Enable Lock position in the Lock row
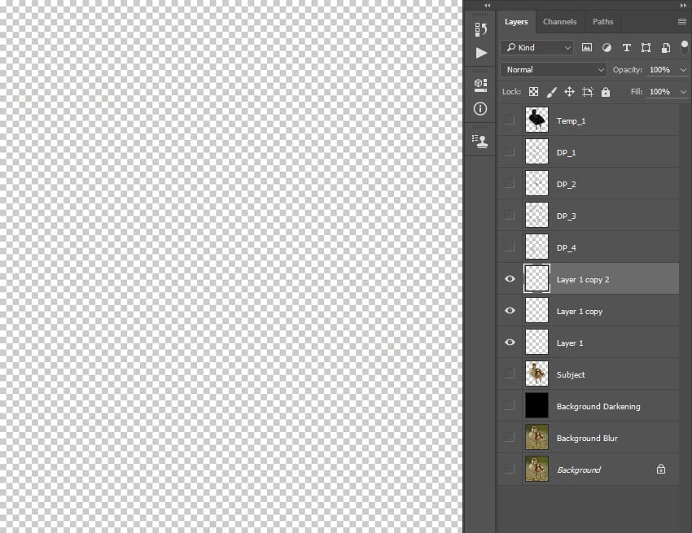The height and width of the screenshot is (533, 692). [x=570, y=91]
